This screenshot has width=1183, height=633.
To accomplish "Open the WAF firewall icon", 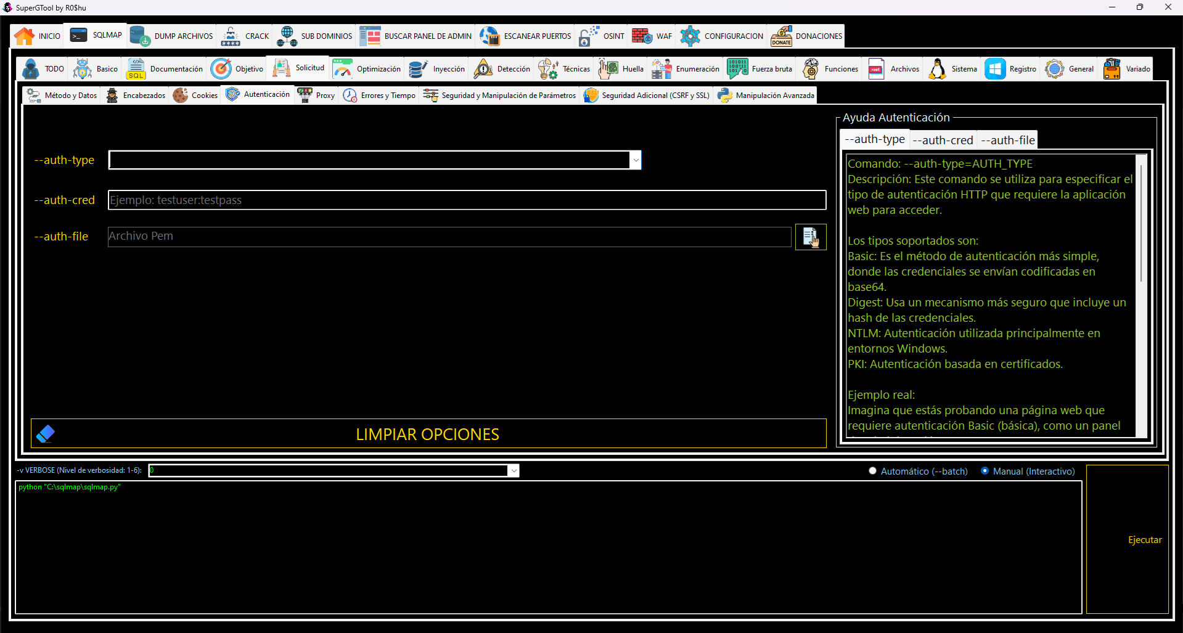I will coord(642,36).
